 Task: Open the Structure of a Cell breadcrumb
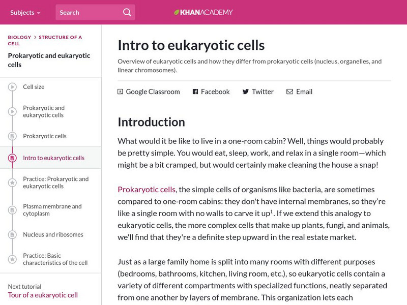(x=60, y=37)
